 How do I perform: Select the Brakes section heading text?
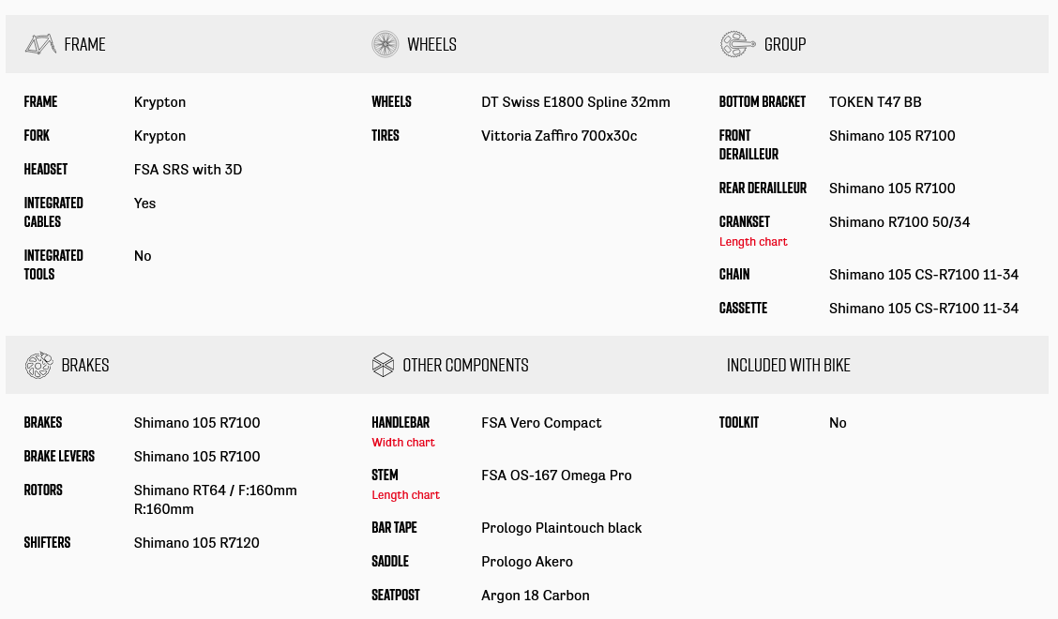(x=85, y=365)
